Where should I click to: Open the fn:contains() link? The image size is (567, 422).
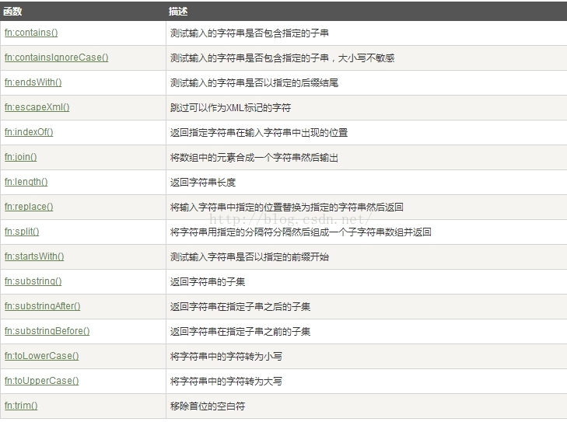click(x=31, y=33)
